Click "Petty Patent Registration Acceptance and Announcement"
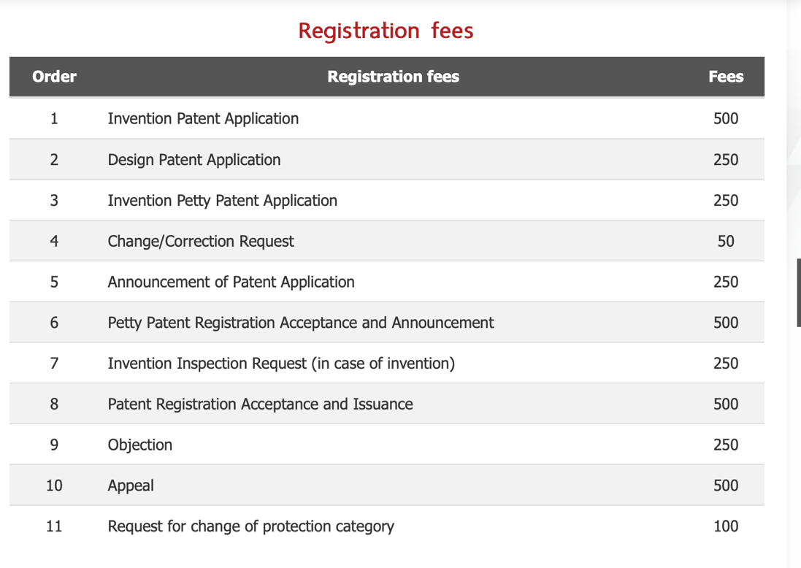801x568 pixels. click(x=300, y=323)
